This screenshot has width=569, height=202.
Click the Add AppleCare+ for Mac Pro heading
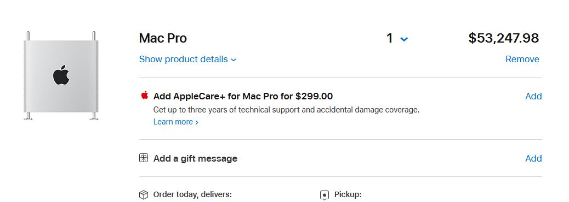click(243, 96)
